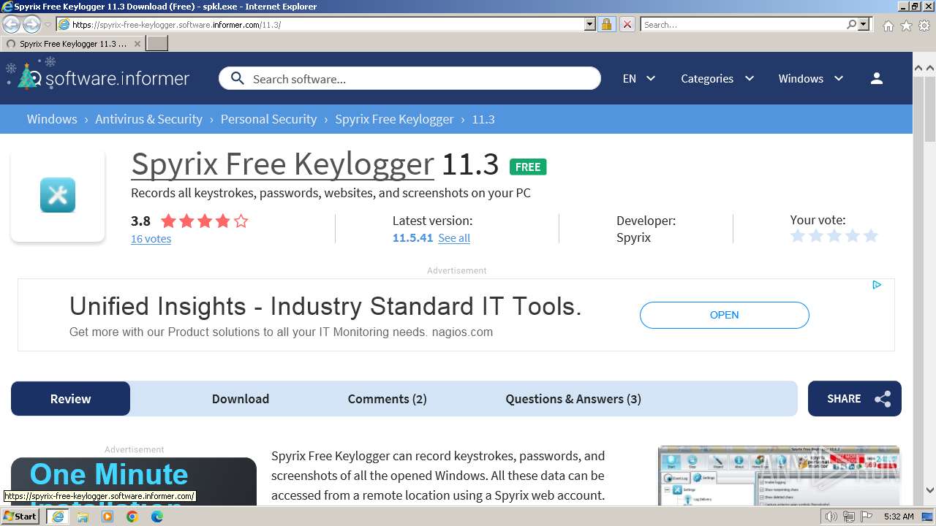Open File Explorer from the taskbar
Screen dimensions: 936x526
pos(83,517)
